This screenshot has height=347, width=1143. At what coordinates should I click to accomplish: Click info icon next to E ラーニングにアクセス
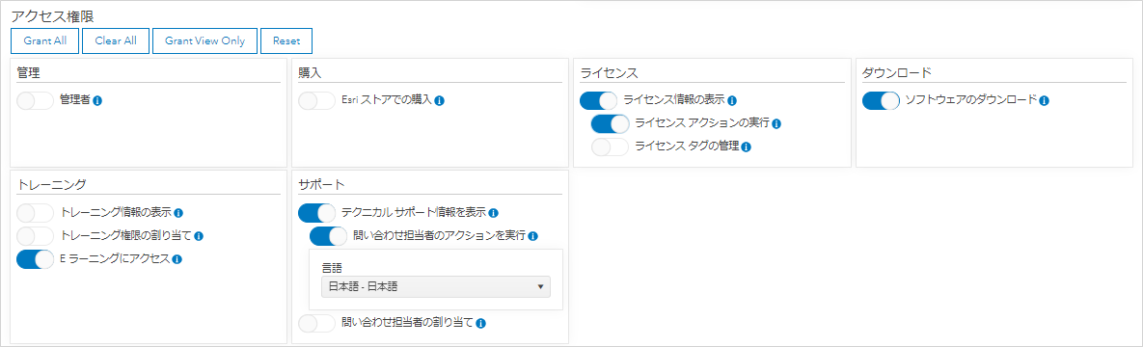tap(177, 258)
